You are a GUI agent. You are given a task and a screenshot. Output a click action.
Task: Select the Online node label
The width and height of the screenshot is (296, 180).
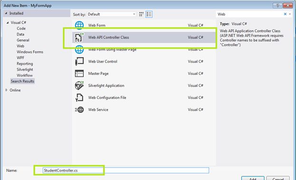point(15,90)
